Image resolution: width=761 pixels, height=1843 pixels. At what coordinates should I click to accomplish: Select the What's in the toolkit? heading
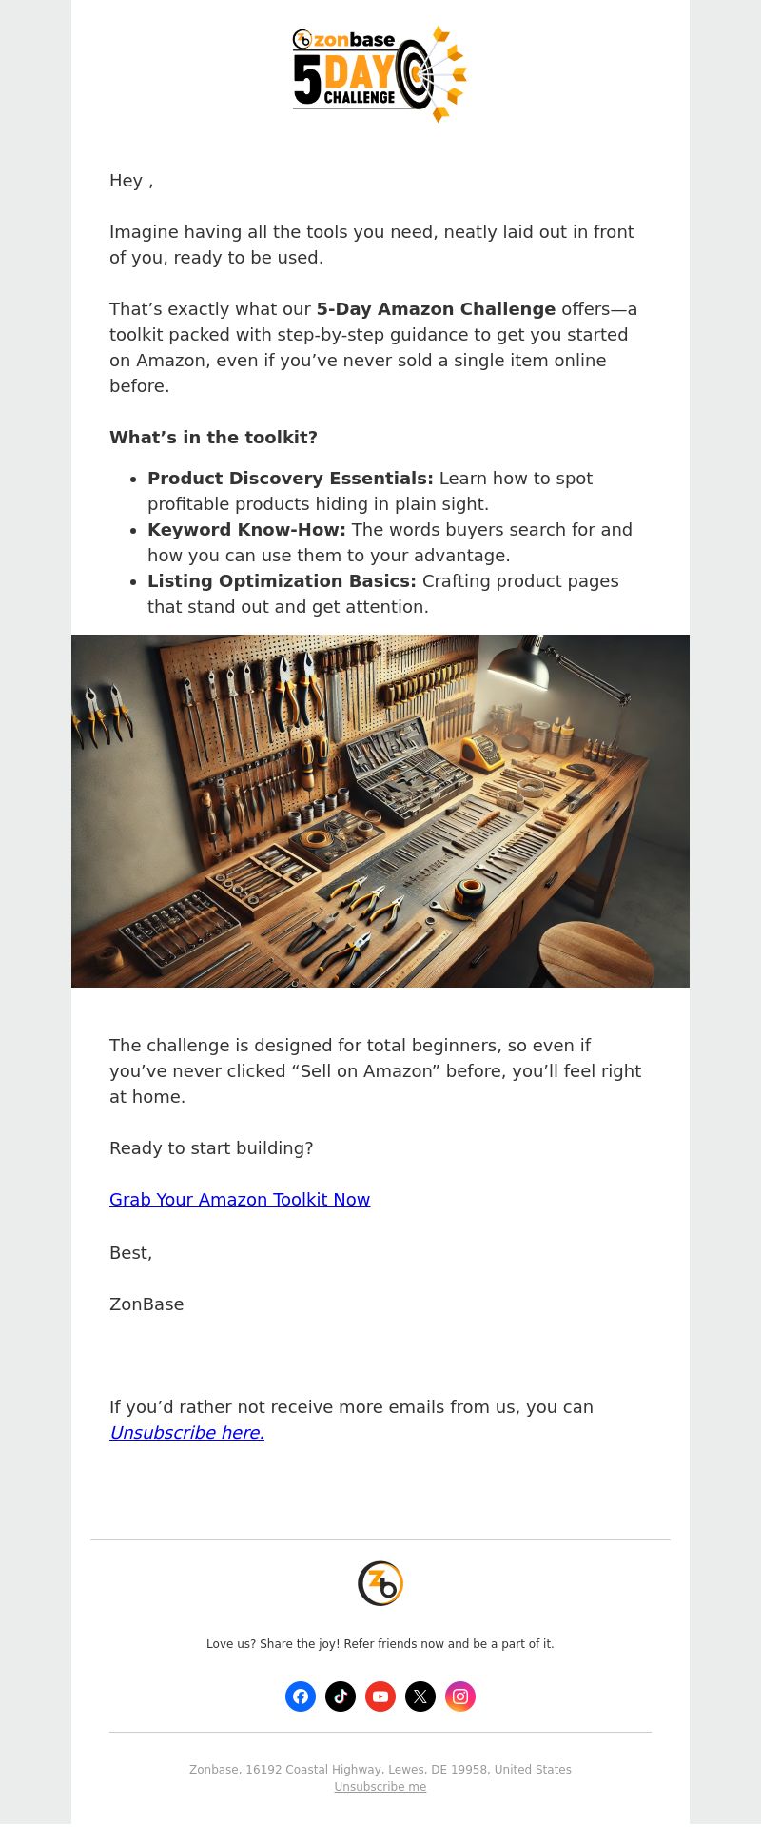[213, 437]
